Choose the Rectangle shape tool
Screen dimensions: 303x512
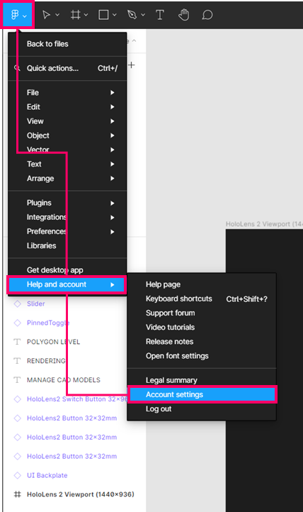103,15
